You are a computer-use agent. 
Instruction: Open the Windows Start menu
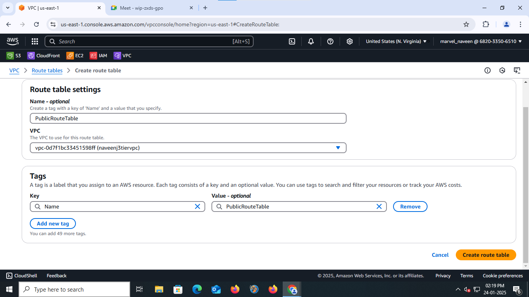[x=9, y=289]
